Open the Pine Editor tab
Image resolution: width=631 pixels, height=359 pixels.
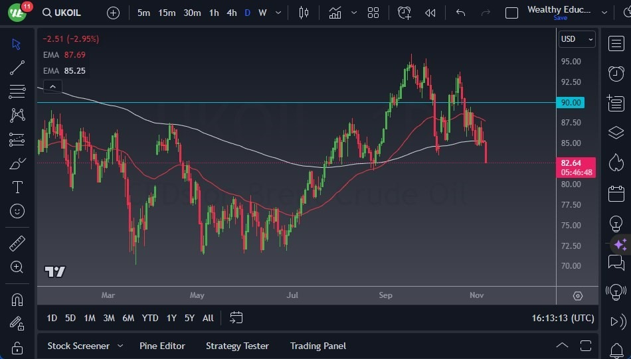click(x=162, y=346)
